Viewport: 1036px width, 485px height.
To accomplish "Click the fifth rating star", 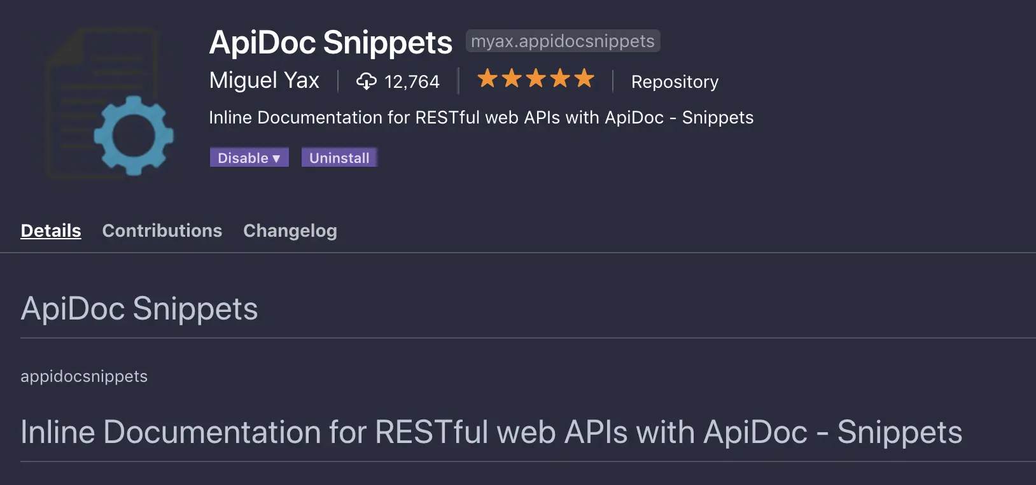I will [584, 79].
